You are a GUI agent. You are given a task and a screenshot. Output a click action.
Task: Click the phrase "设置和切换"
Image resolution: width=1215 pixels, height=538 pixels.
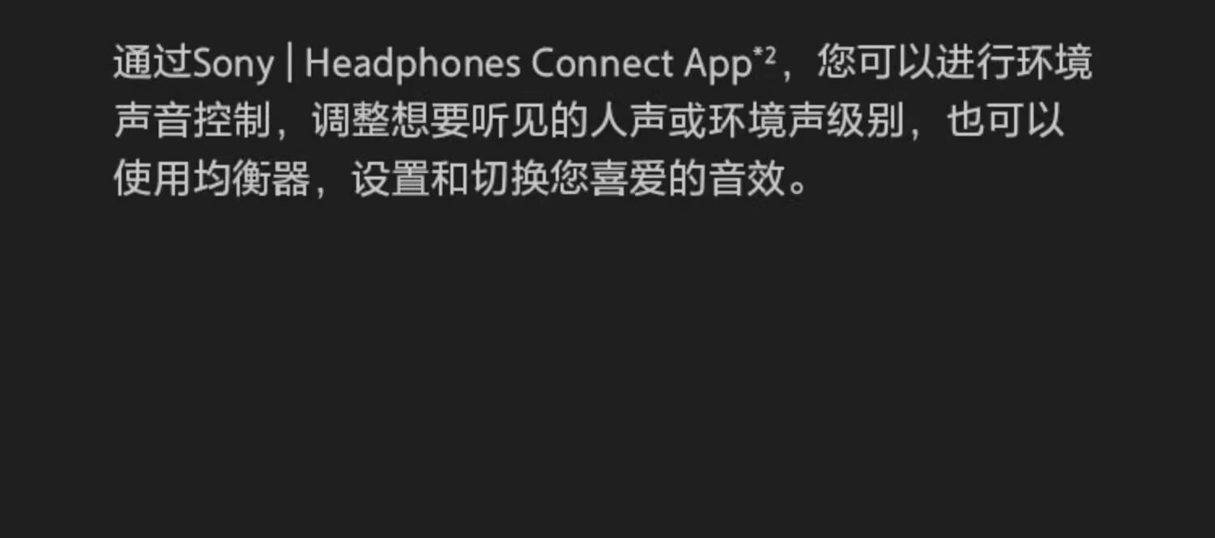point(450,180)
